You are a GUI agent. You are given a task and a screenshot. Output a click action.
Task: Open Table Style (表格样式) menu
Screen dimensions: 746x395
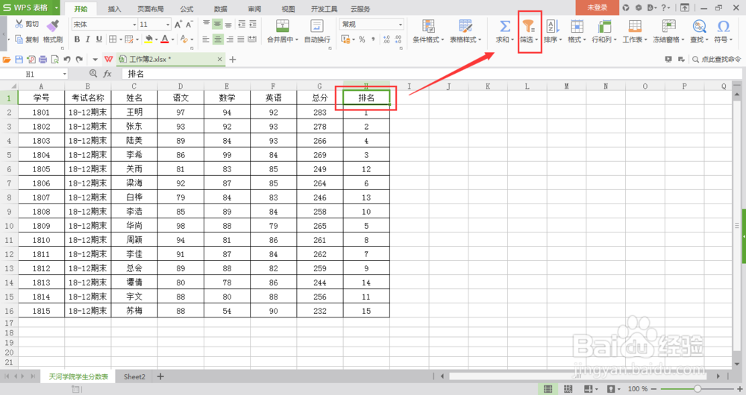[466, 31]
